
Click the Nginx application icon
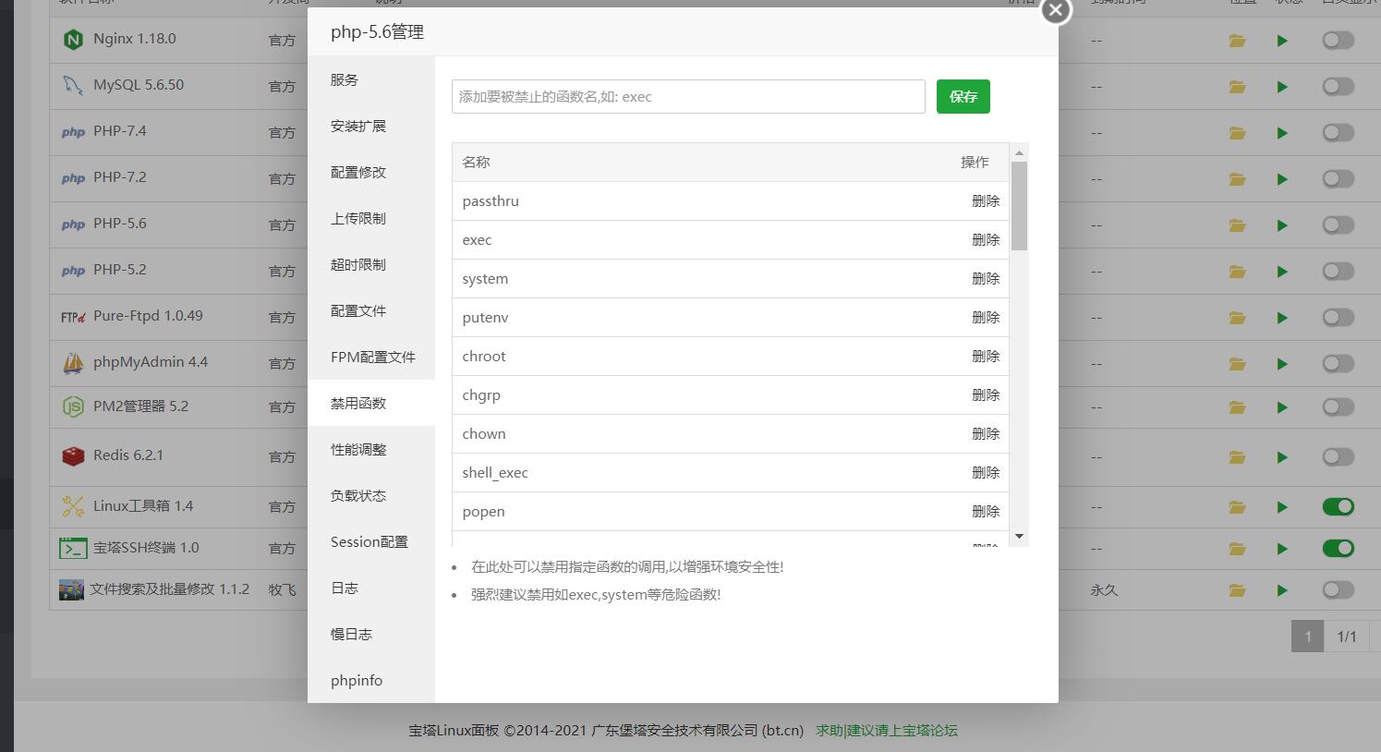coord(73,39)
